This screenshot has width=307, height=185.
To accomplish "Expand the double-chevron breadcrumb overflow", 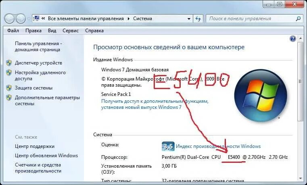I will [x=43, y=19].
